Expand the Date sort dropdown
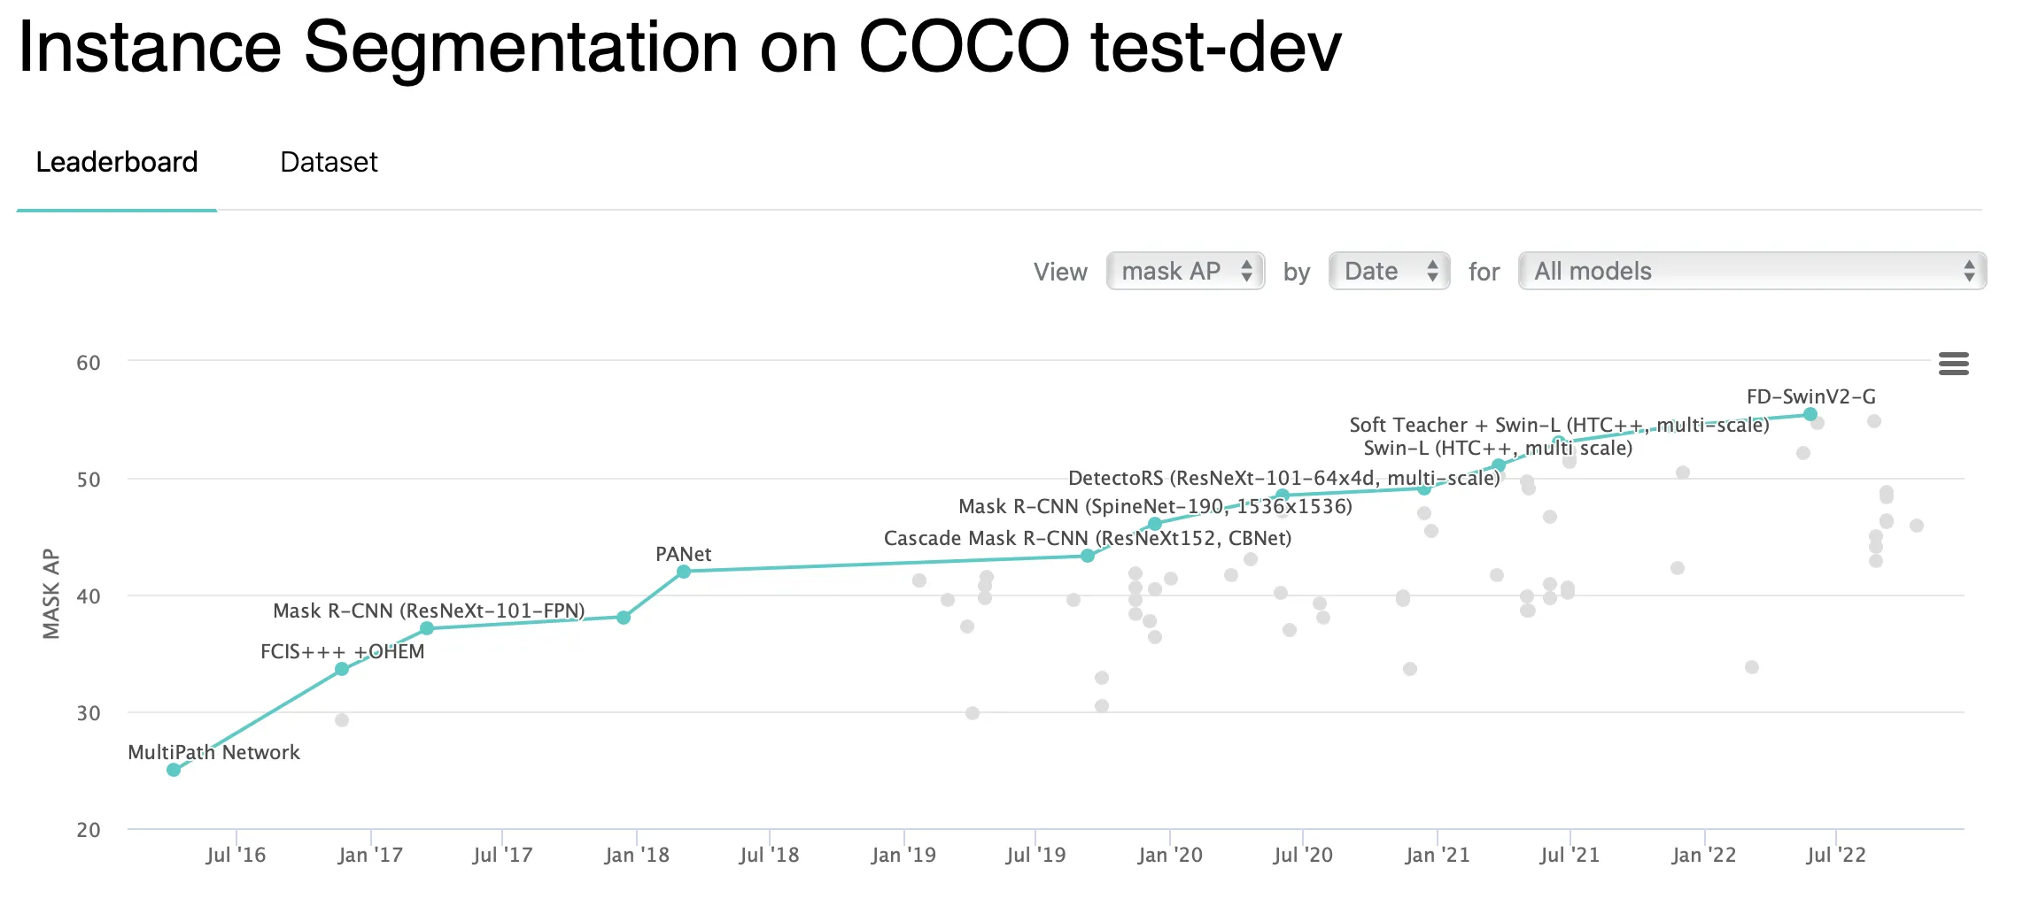 point(1388,271)
